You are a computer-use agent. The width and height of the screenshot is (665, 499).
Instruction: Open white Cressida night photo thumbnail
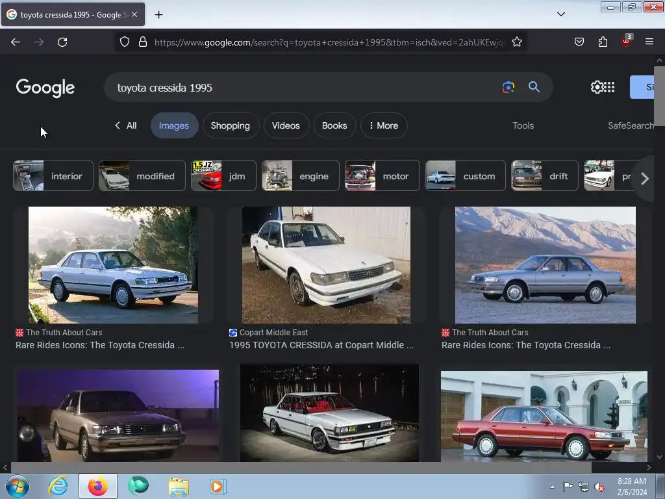[329, 413]
